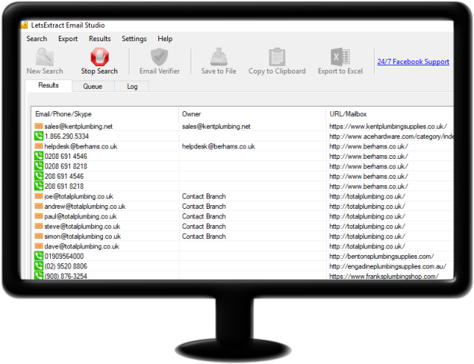Open the 24/7 Facebook Support link

tap(413, 62)
